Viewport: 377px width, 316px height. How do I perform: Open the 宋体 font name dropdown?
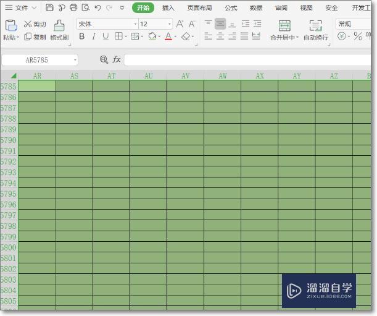point(135,24)
